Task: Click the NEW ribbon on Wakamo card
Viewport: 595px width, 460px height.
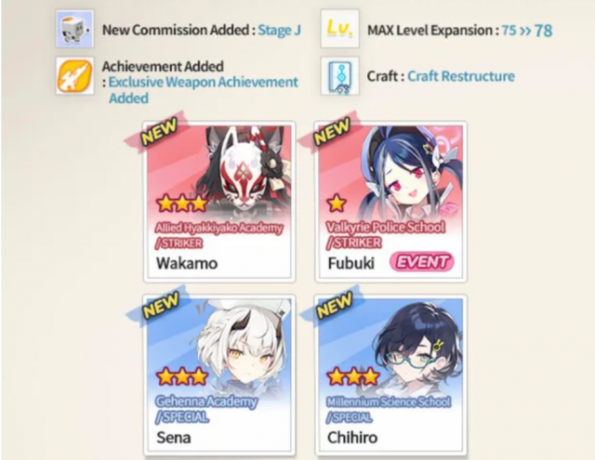Action: 159,132
